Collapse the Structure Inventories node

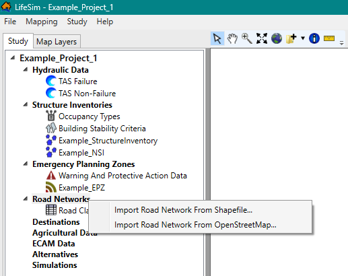click(x=26, y=104)
